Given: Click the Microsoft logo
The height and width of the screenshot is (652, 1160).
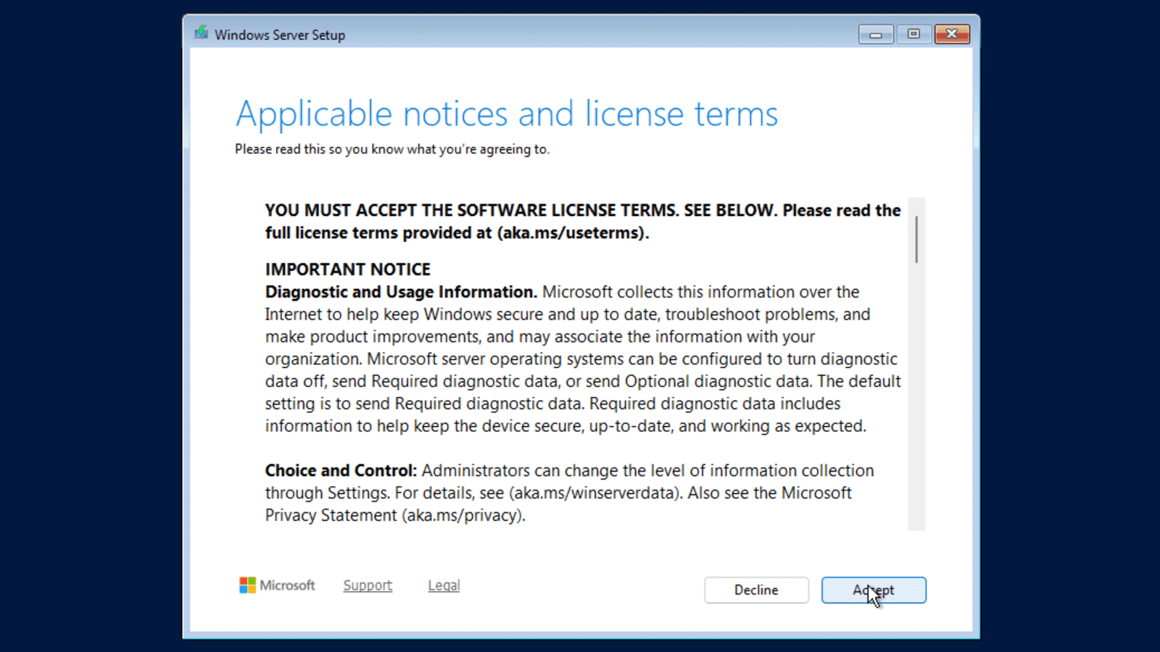Looking at the screenshot, I should point(277,585).
